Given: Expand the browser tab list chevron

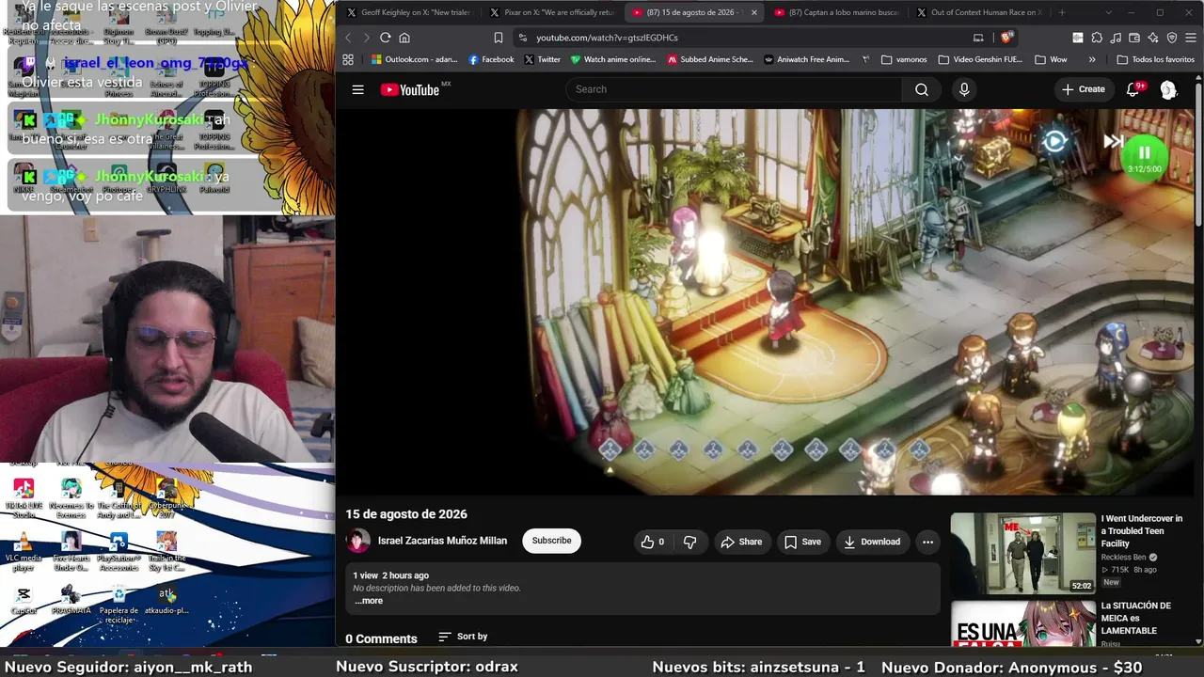Looking at the screenshot, I should tap(1108, 13).
